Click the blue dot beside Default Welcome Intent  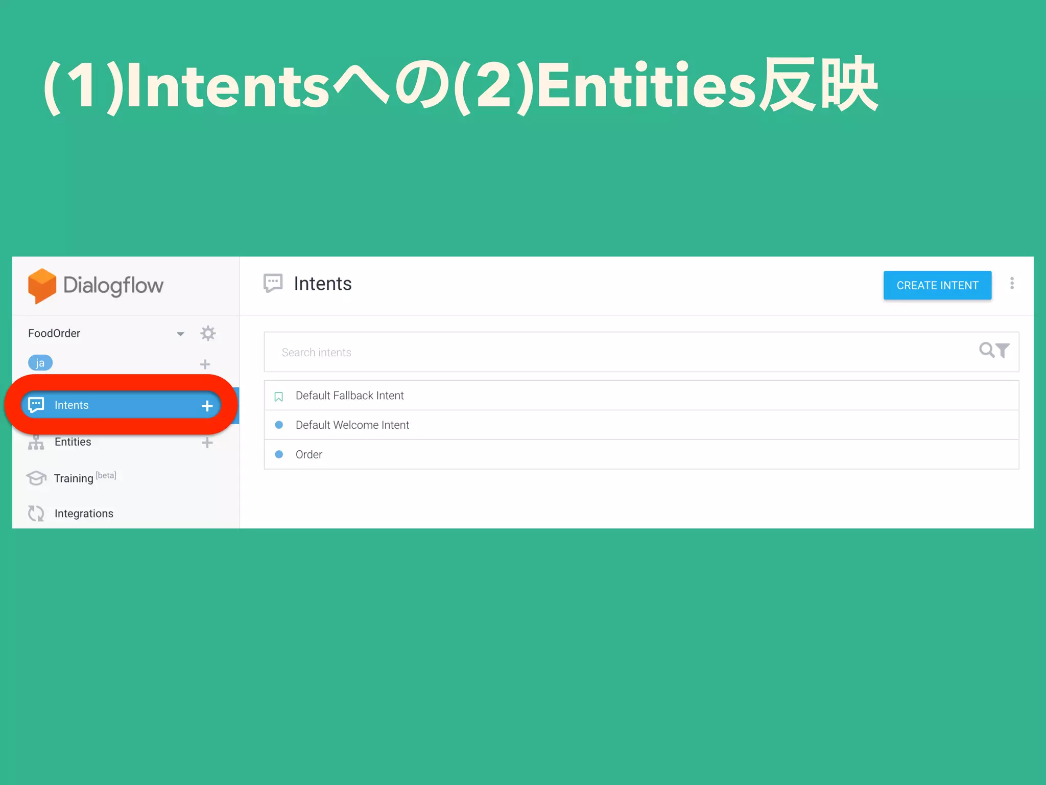tap(279, 425)
